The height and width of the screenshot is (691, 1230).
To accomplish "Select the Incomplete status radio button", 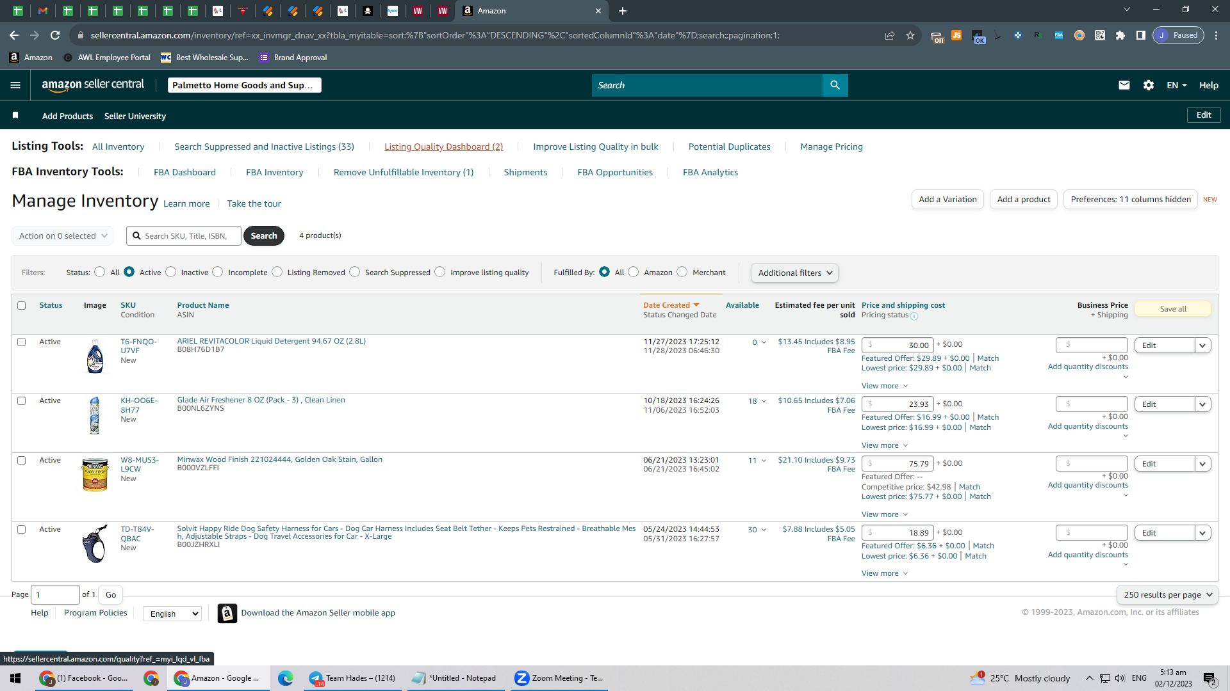I will (x=218, y=272).
